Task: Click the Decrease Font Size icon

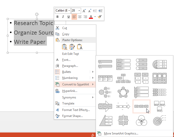Action: tap(90, 11)
